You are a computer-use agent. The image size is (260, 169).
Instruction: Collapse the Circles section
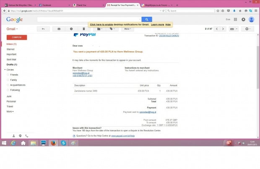tap(5, 70)
